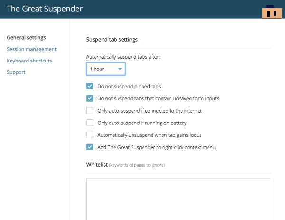Viewport: 285px width, 220px height.
Task: Click the 'Only auto-suspend if running on battery' label text
Action: point(142,123)
